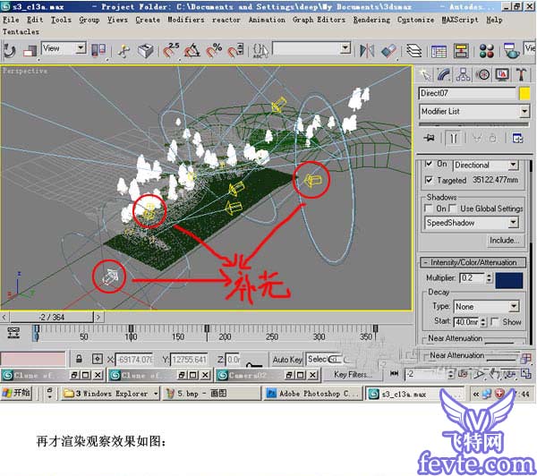Open the Modifiers menu

pos(185,20)
